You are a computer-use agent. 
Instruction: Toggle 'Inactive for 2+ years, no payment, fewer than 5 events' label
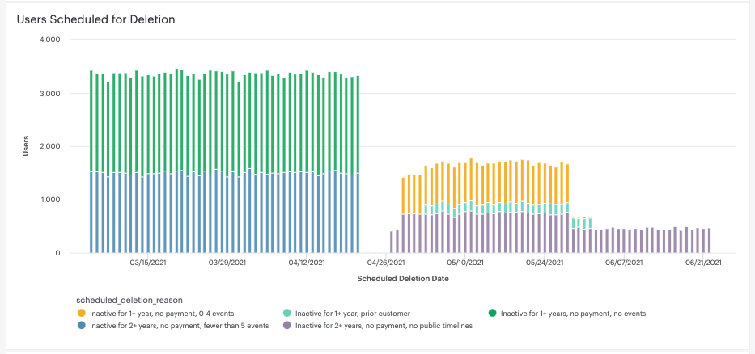click(179, 326)
